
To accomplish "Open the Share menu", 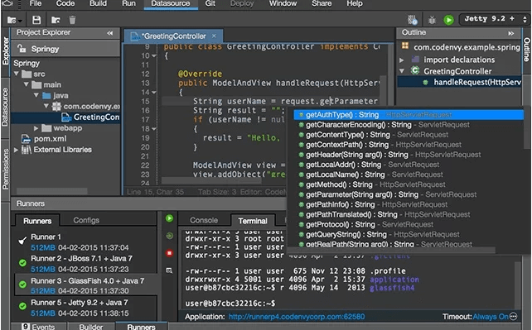I will (322, 4).
